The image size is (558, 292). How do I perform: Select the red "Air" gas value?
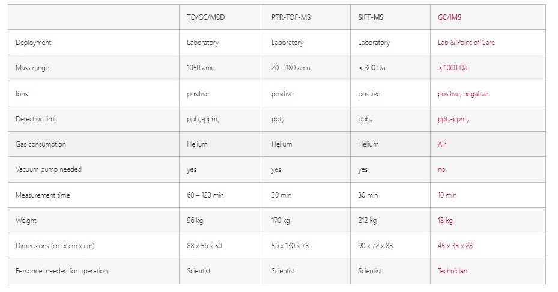[x=442, y=144]
